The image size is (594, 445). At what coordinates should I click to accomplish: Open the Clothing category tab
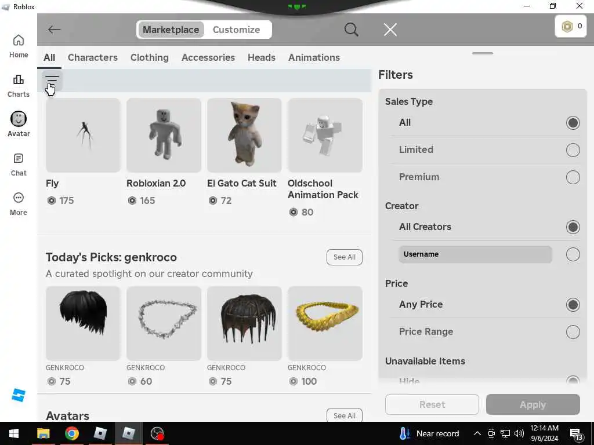point(150,57)
